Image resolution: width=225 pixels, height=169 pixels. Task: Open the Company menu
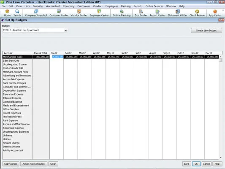(68, 6)
